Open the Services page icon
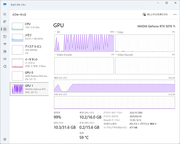The height and width of the screenshot is (144, 180). [4, 66]
